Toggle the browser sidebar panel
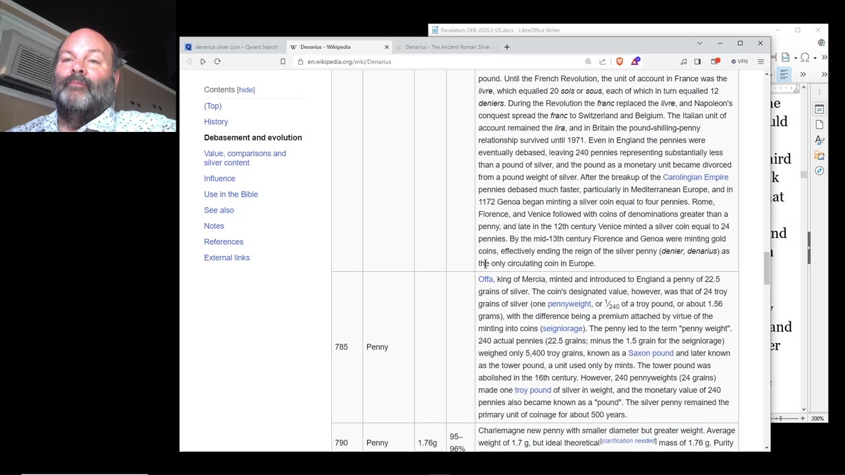Screen dimensions: 845x475 tap(697, 61)
